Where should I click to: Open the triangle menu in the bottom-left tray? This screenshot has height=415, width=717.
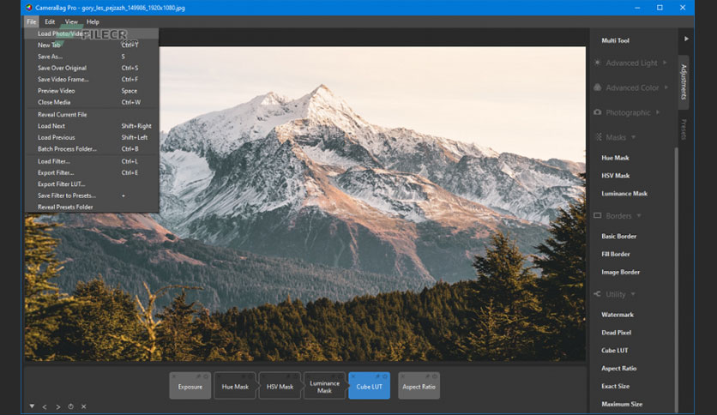coord(32,406)
